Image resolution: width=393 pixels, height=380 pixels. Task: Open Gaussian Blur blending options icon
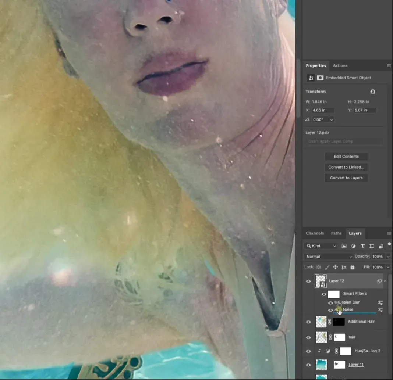click(380, 303)
